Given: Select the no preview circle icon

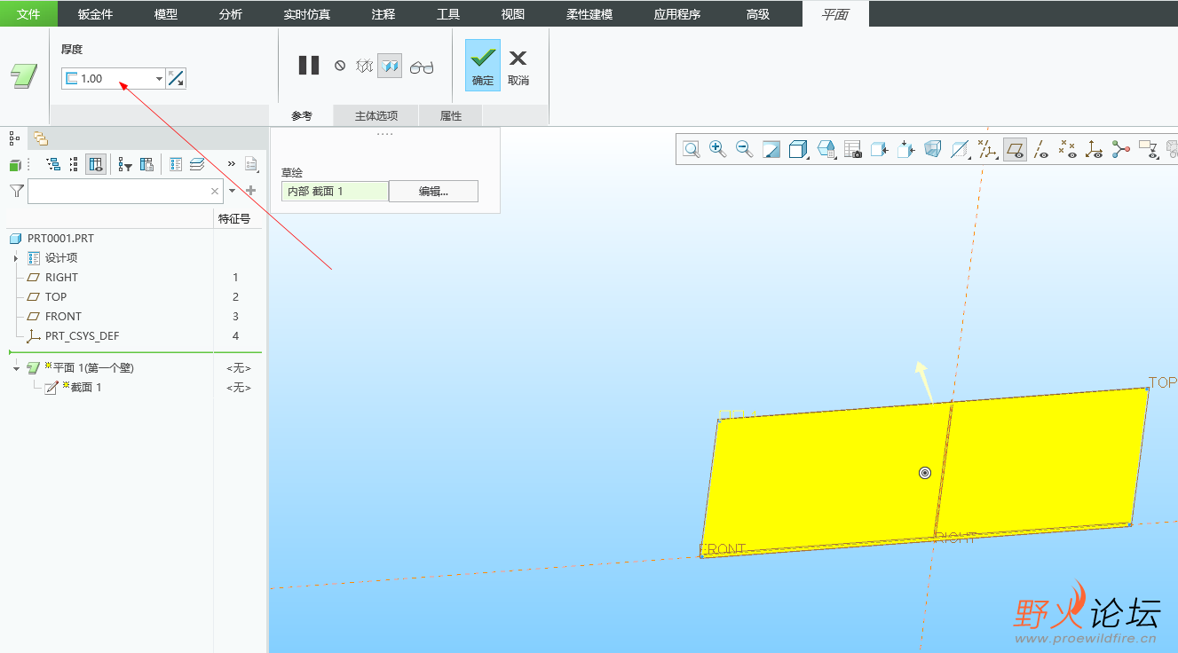Looking at the screenshot, I should pyautogui.click(x=340, y=66).
